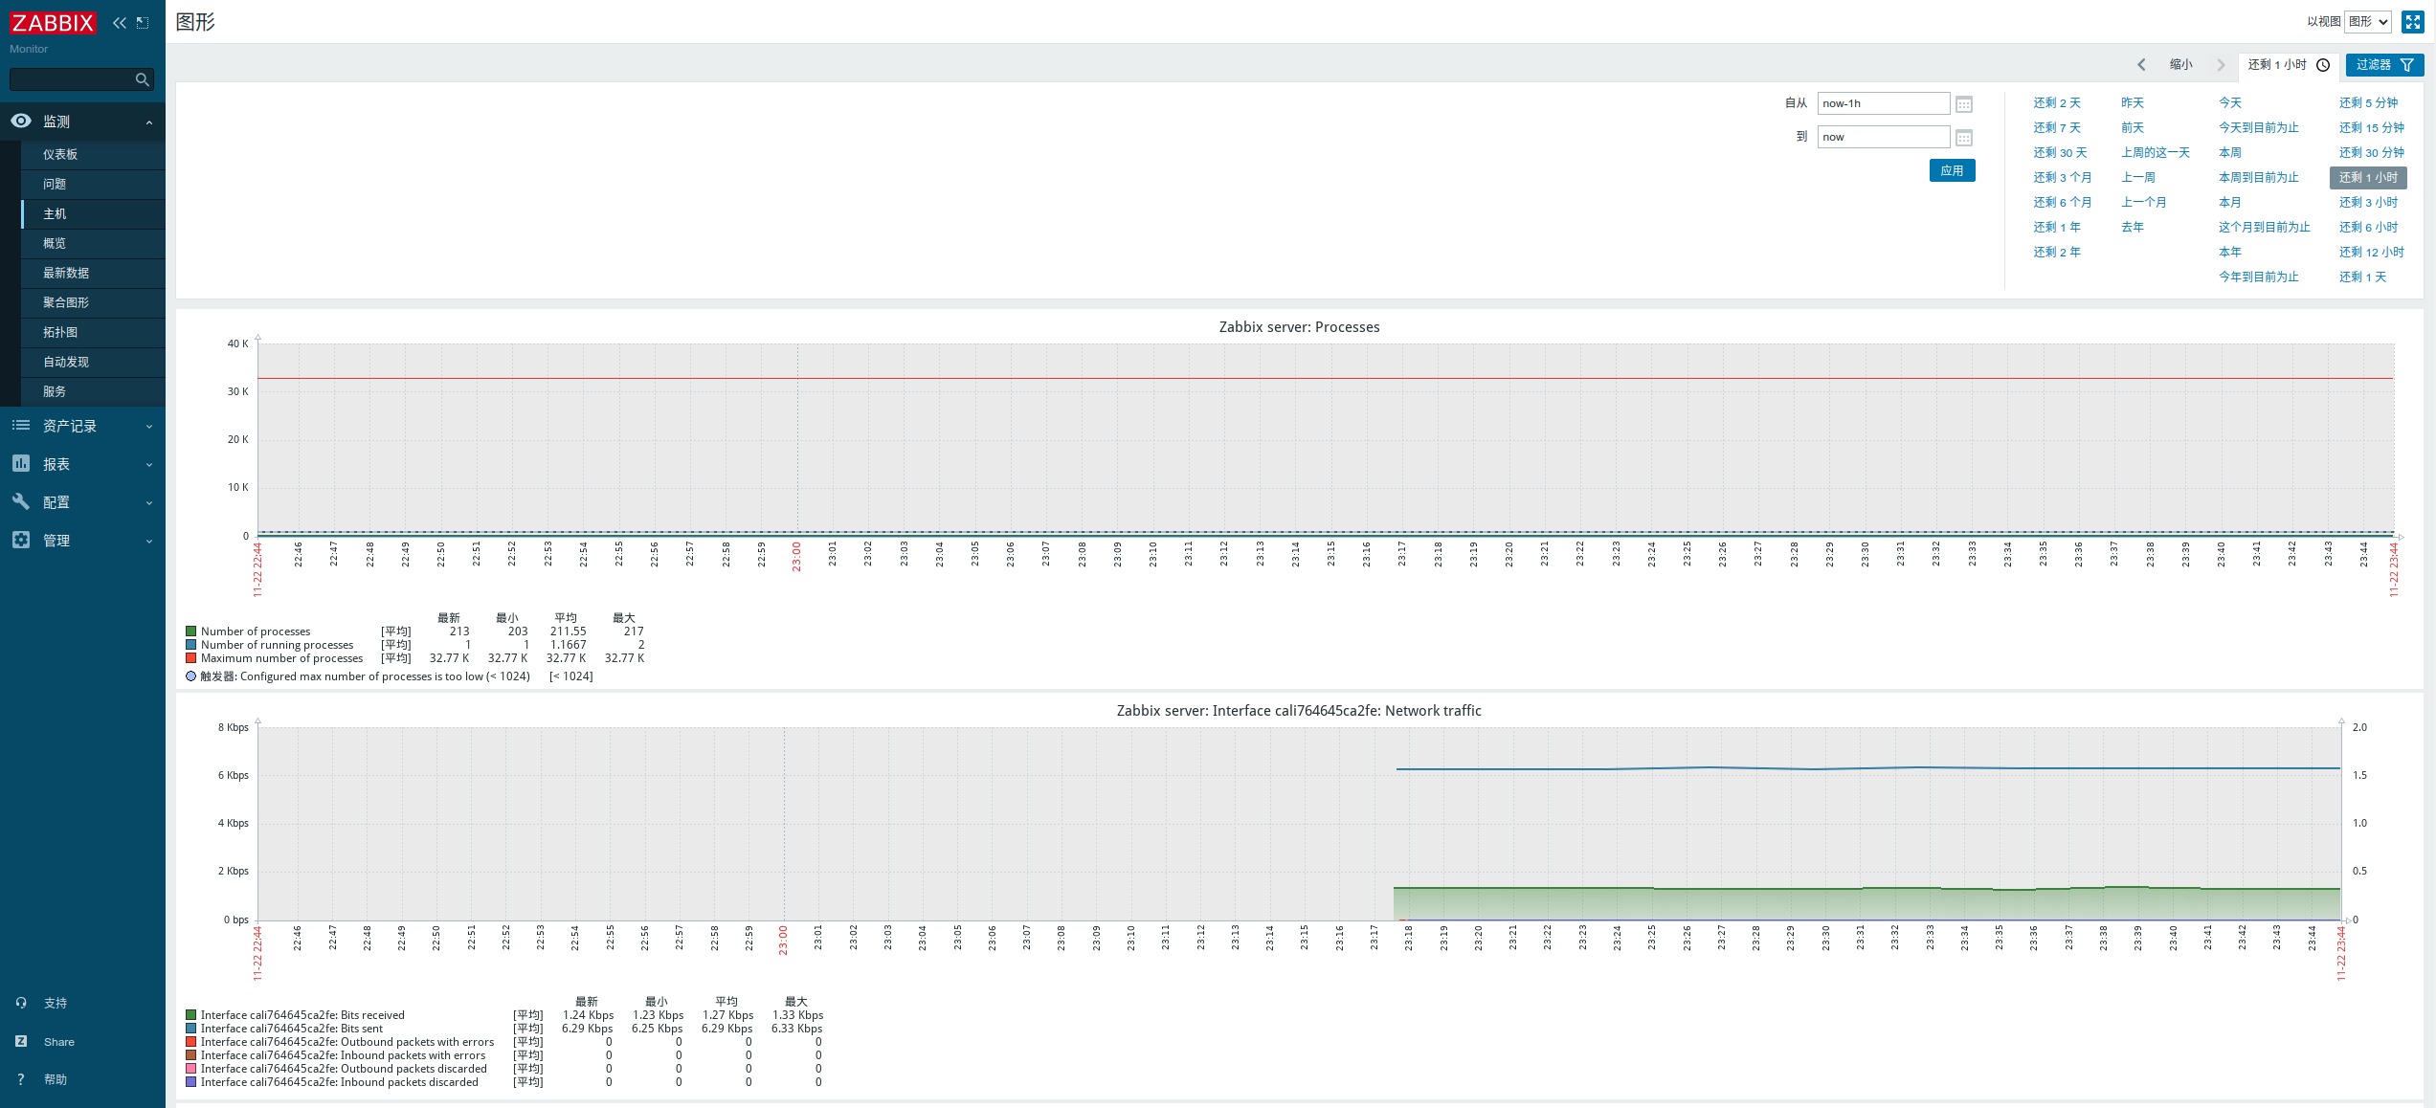Click the 缩小 zoom out button
Screen dimensions: 2436x1108
[2180, 65]
